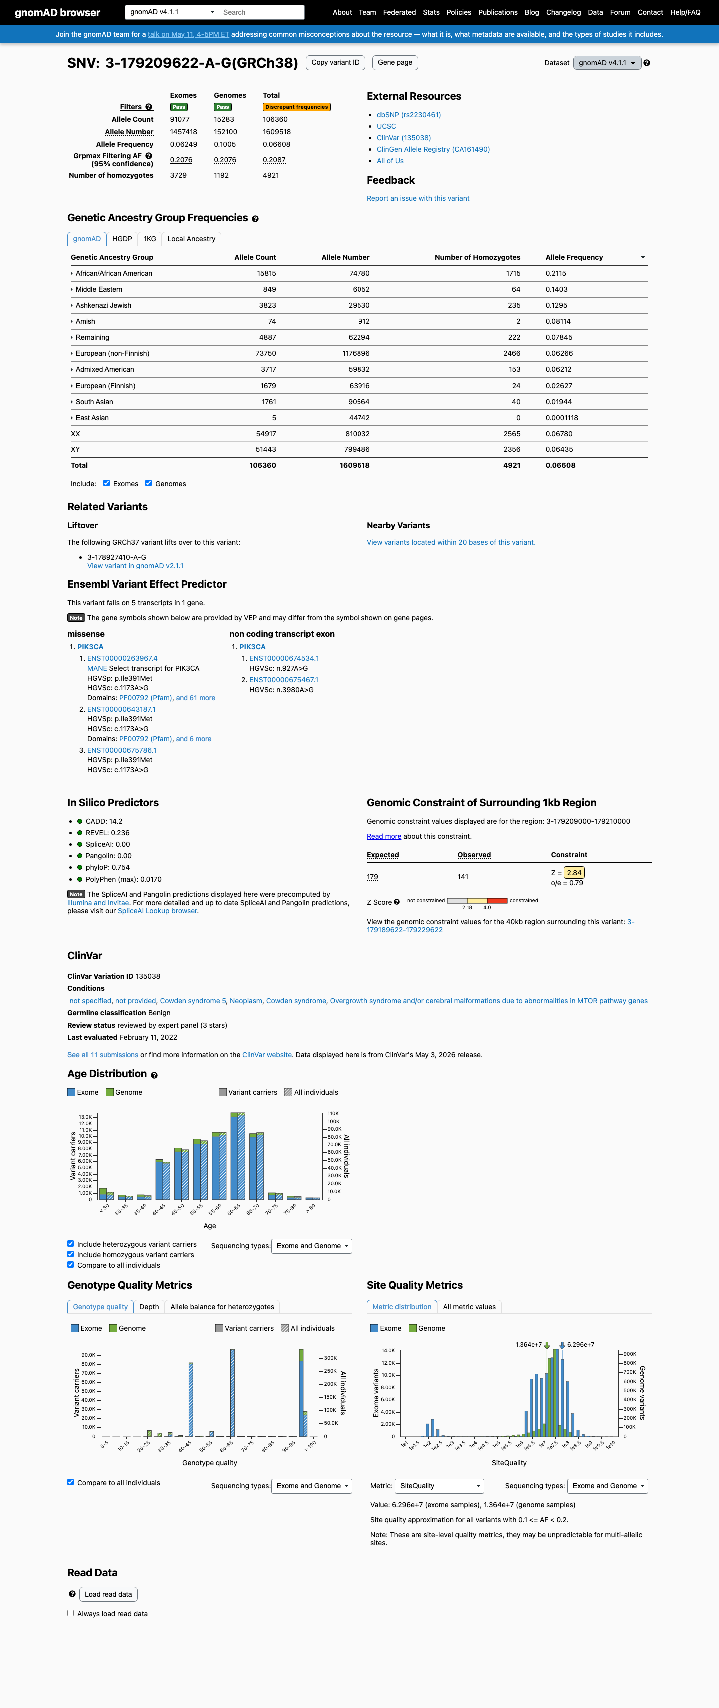This screenshot has height=1708, width=719.
Task: Click the Z score constraint color bar
Action: click(x=477, y=901)
